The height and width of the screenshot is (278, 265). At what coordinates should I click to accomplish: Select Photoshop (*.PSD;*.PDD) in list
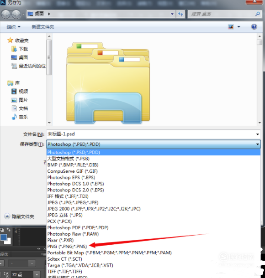click(154, 152)
